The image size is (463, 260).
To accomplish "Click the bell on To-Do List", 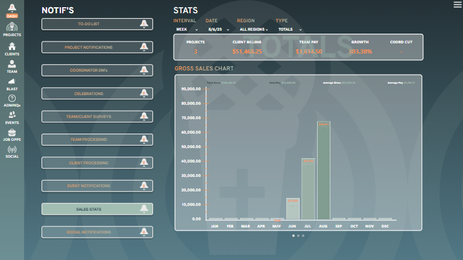I will [143, 24].
